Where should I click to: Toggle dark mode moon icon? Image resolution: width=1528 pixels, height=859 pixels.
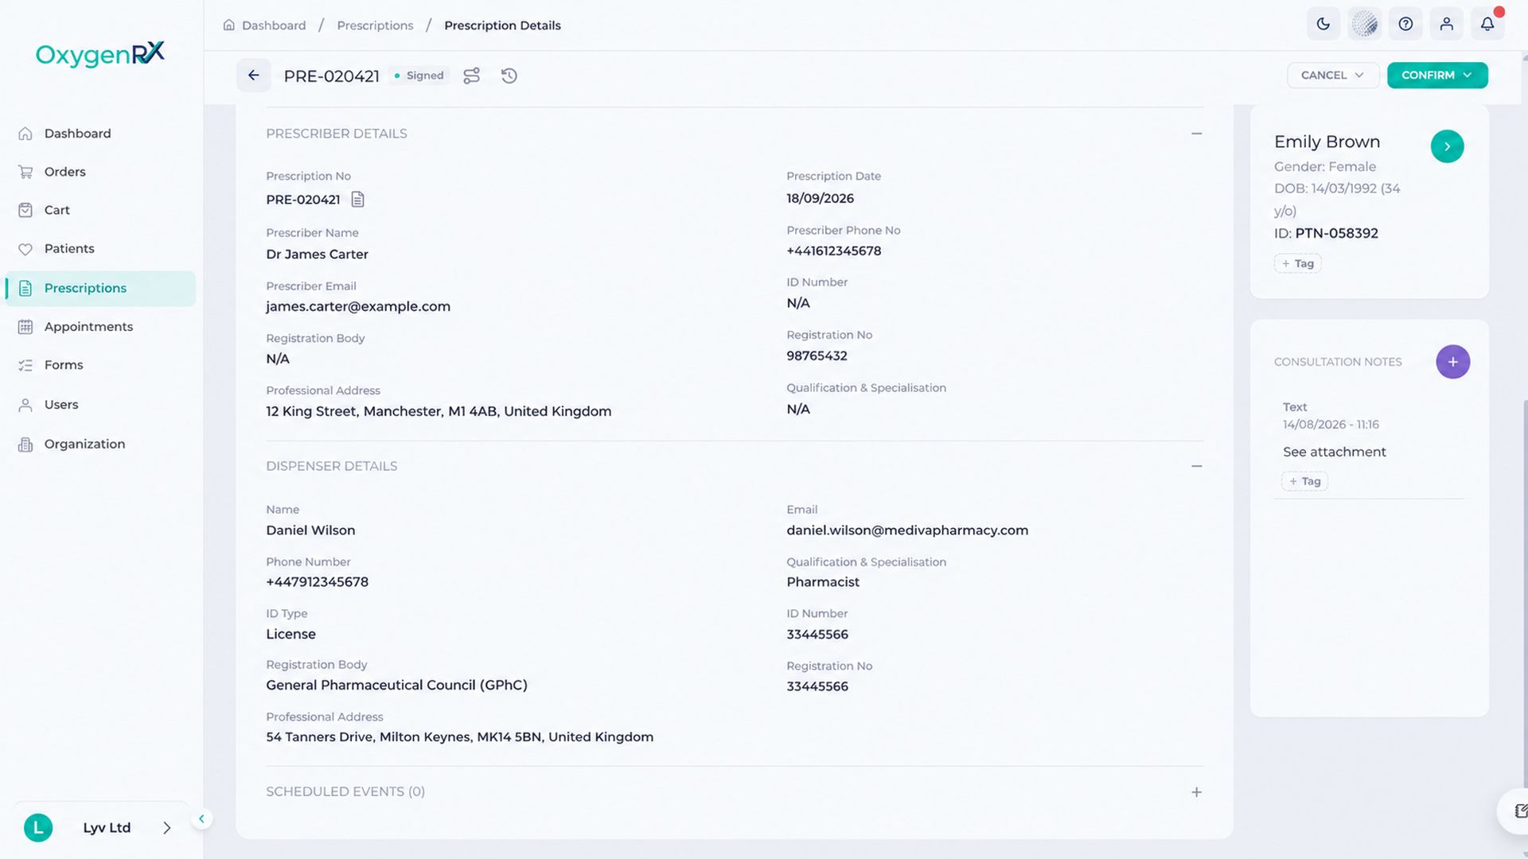[1323, 24]
